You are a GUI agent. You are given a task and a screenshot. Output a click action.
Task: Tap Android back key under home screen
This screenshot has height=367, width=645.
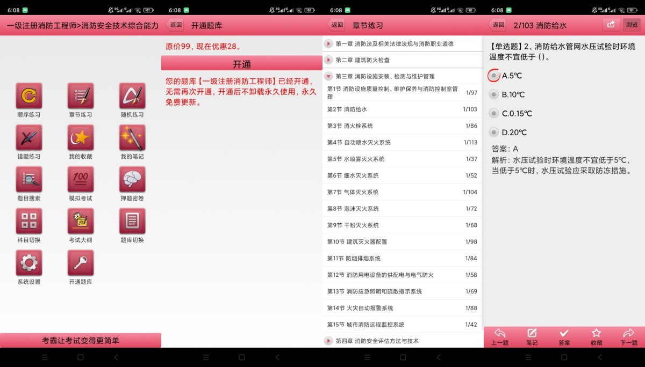[x=116, y=357]
